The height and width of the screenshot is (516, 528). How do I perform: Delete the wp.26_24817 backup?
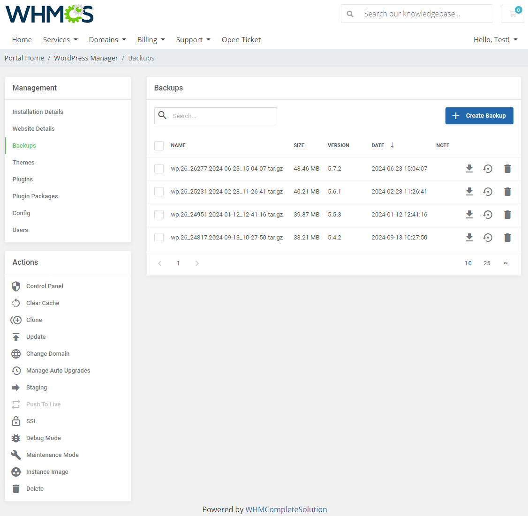pyautogui.click(x=507, y=237)
